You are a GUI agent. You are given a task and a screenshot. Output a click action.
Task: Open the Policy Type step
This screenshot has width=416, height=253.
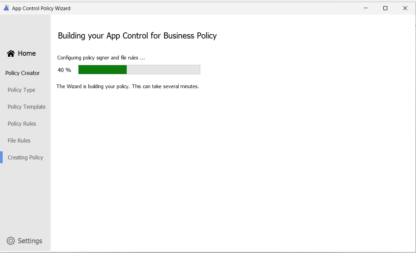click(x=21, y=90)
